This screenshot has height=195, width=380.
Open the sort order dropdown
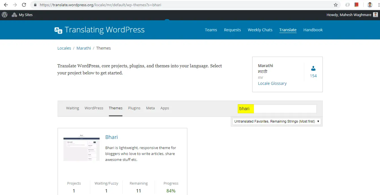click(276, 121)
